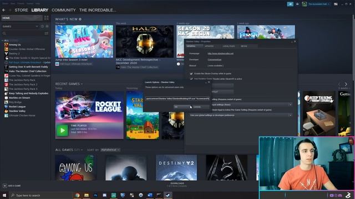This screenshot has height=199, width=355.
Task: Click the Add a Game plus icon
Action: point(5,186)
